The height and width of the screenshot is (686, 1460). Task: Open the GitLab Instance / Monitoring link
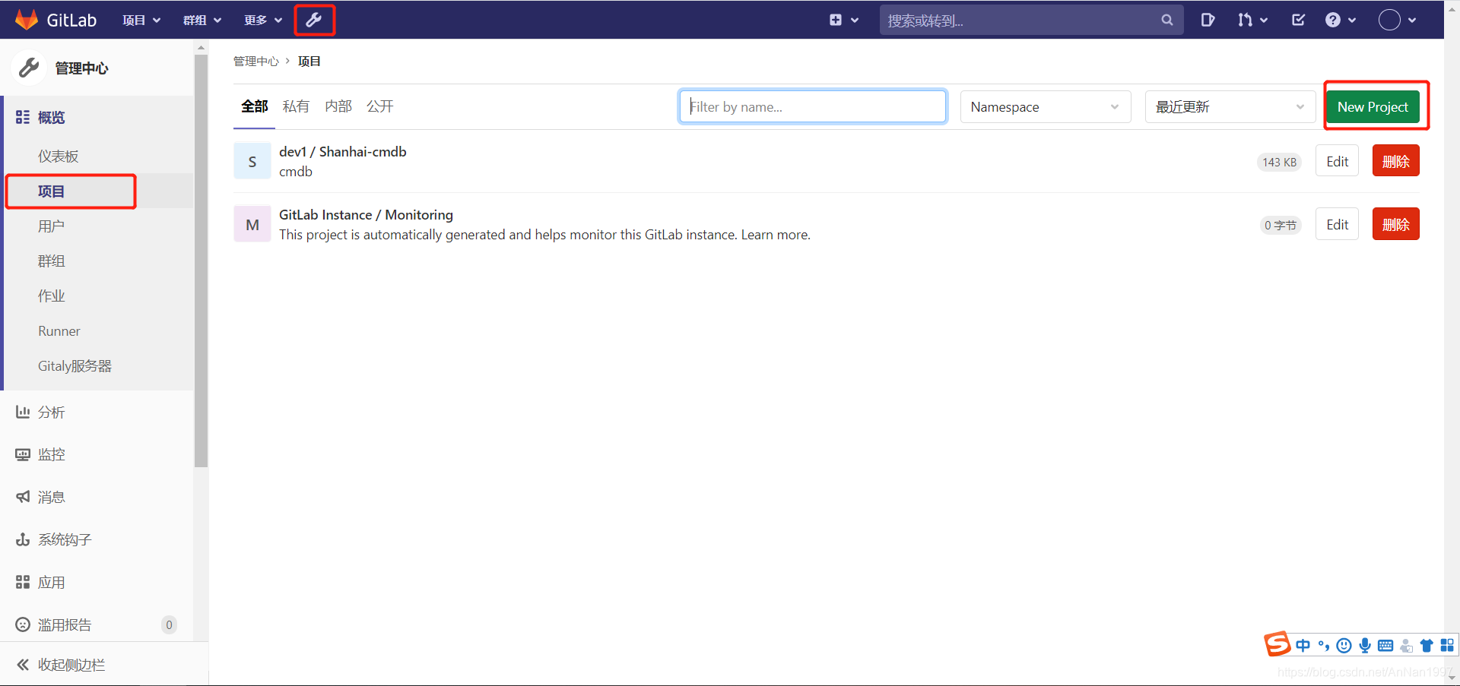[366, 214]
